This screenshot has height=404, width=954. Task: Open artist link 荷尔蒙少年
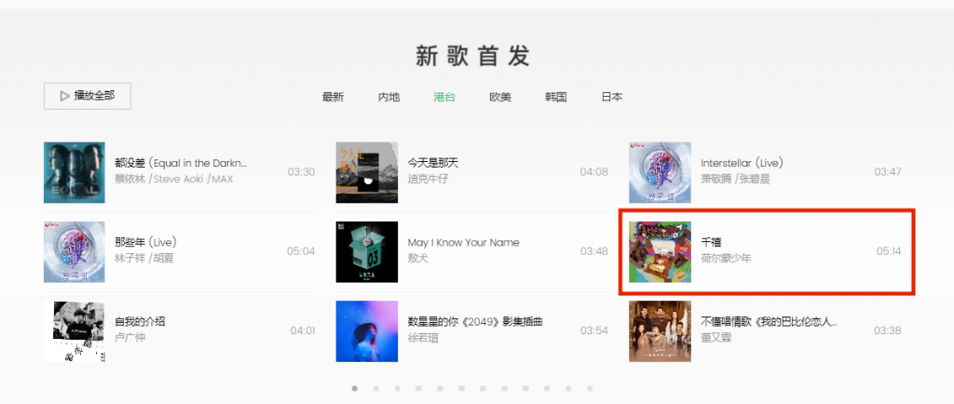click(x=726, y=258)
